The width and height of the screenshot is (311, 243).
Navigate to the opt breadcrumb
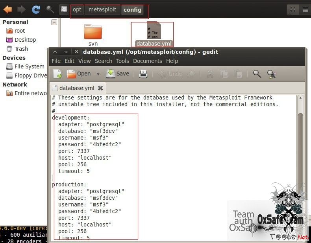click(x=77, y=9)
